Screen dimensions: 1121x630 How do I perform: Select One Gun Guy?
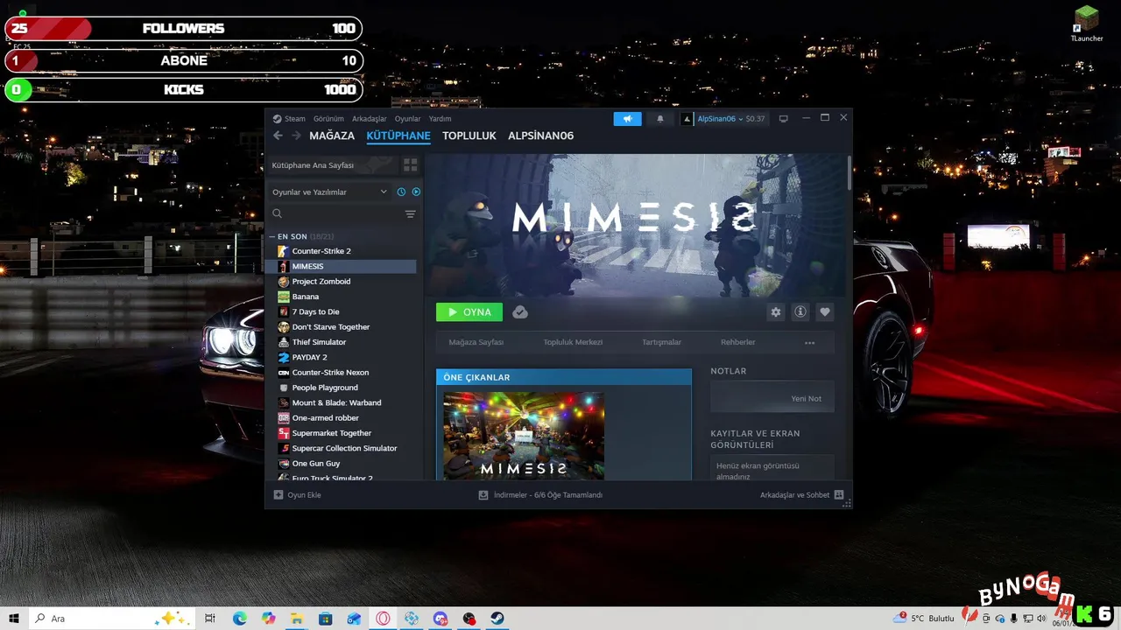tap(342, 464)
